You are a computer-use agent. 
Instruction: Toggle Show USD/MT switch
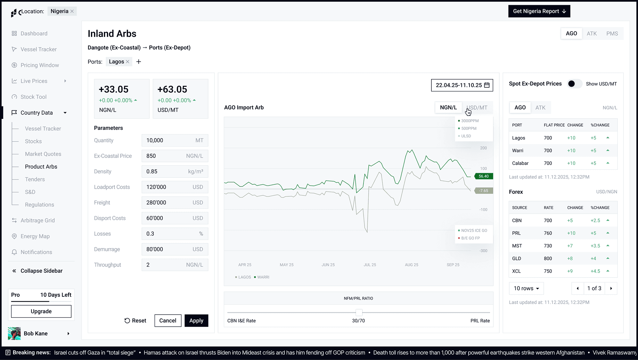tap(574, 84)
